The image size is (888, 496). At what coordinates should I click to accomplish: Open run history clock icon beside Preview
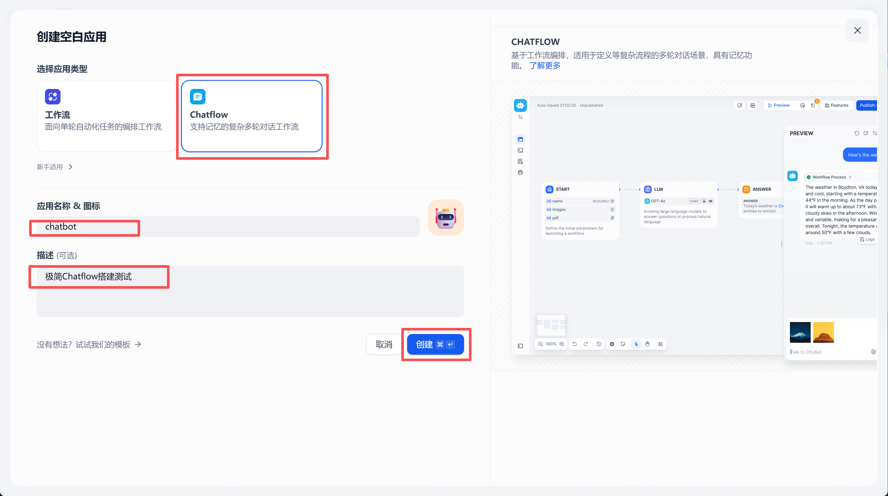803,105
